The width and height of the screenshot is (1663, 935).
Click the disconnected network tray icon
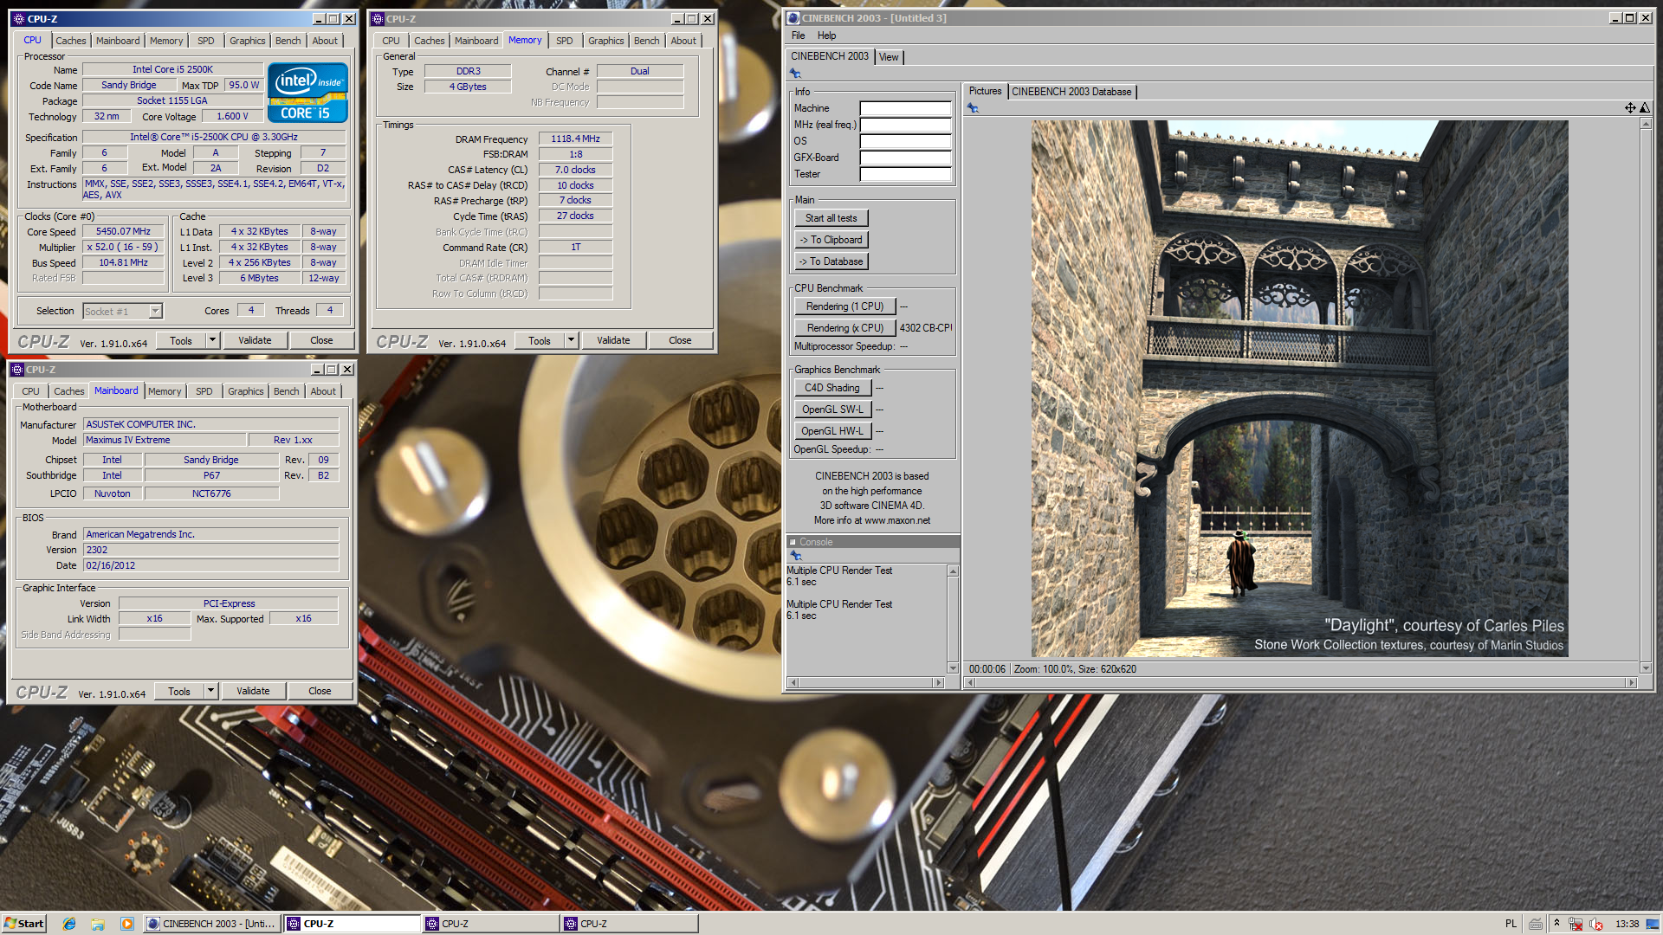click(x=1576, y=924)
